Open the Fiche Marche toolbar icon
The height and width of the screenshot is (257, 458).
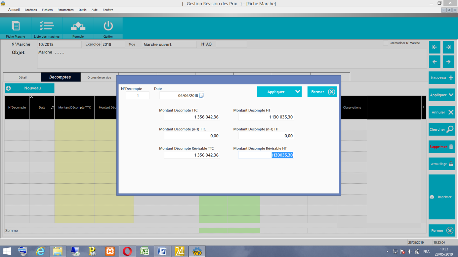click(16, 26)
